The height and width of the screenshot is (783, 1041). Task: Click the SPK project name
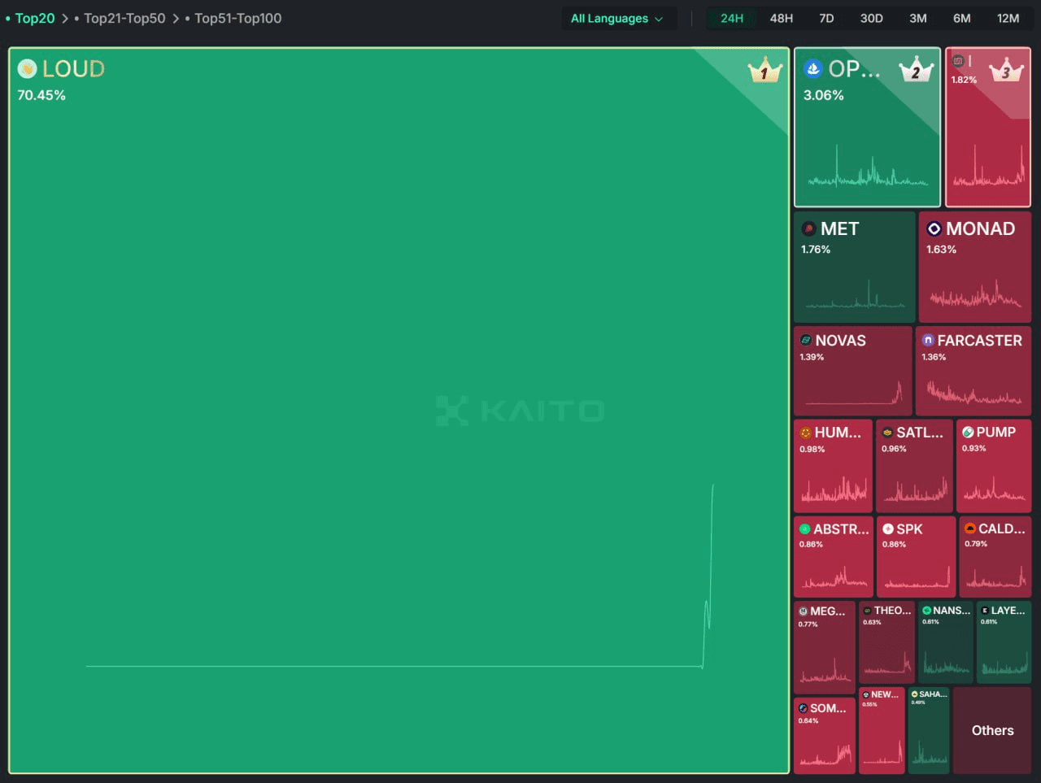(909, 529)
